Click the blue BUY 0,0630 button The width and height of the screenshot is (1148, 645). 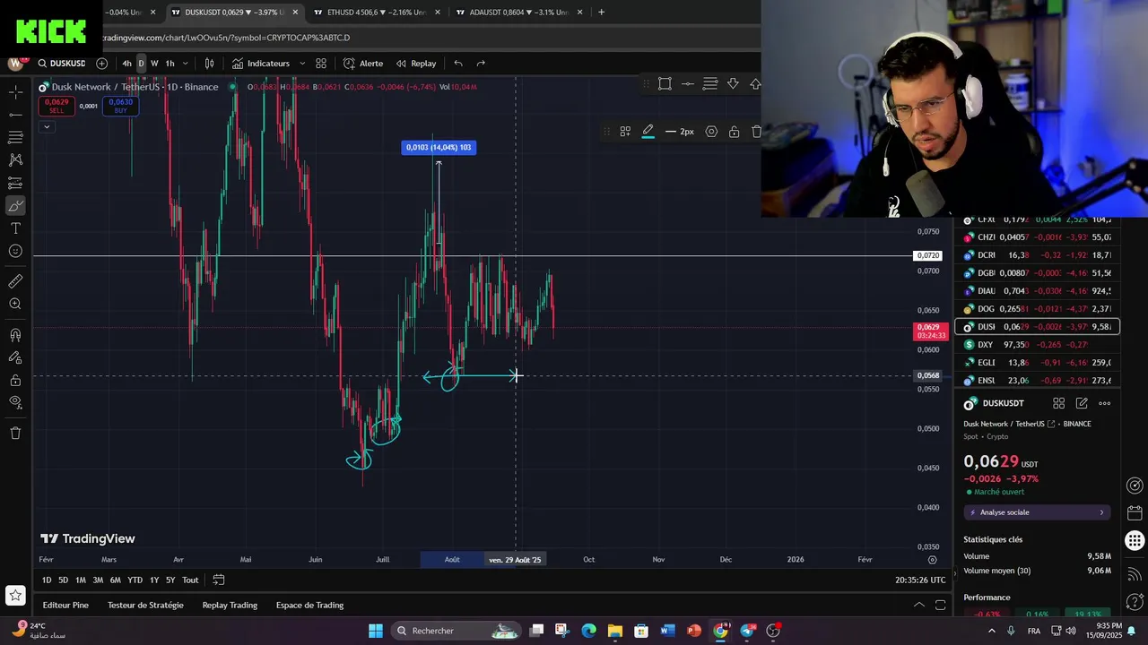click(120, 106)
